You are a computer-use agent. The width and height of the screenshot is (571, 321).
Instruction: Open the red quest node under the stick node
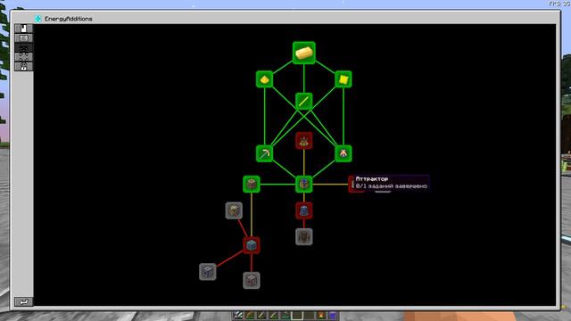coord(303,141)
